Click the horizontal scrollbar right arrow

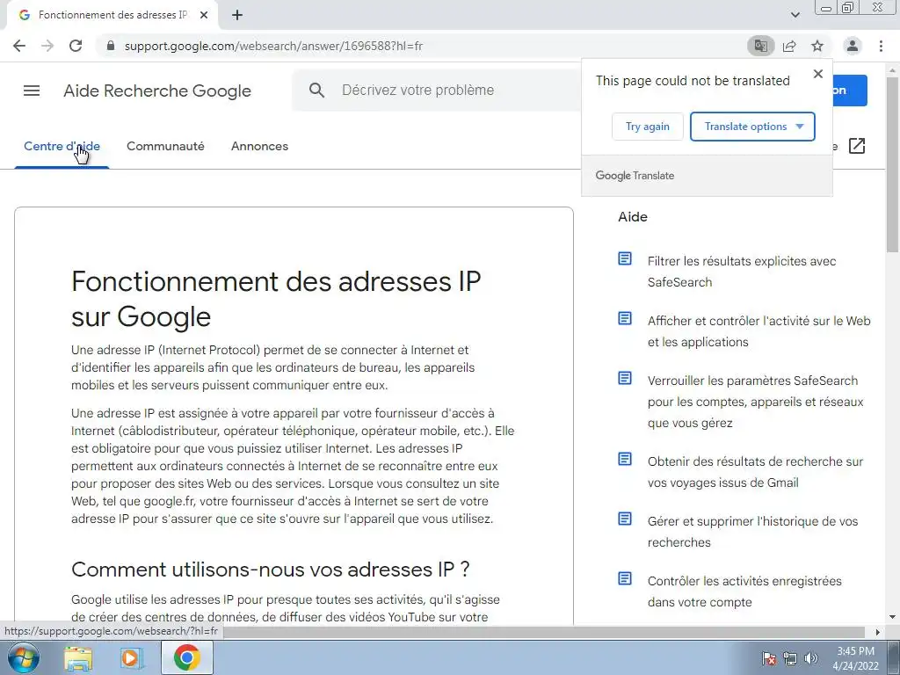pyautogui.click(x=877, y=632)
